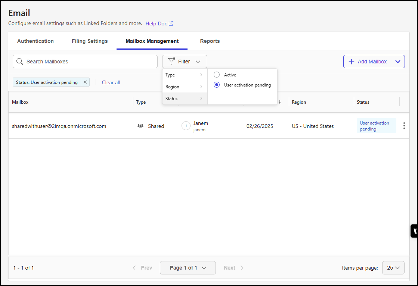Viewport: 418px width, 286px height.
Task: Select the User activation pending radio button
Action: coord(217,85)
